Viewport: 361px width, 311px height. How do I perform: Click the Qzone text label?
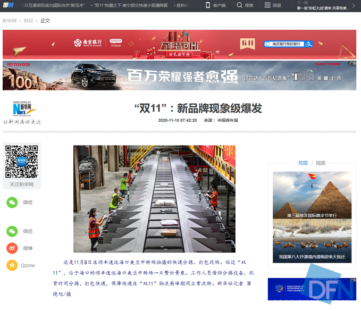(28, 265)
